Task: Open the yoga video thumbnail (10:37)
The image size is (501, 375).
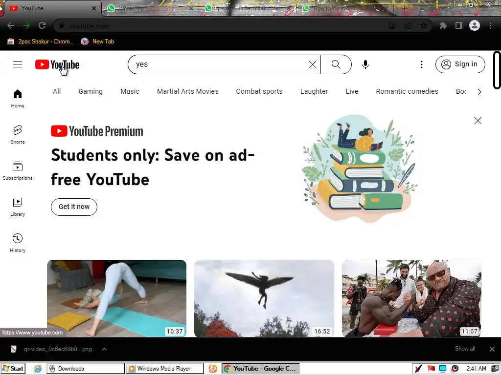Action: pos(116,298)
